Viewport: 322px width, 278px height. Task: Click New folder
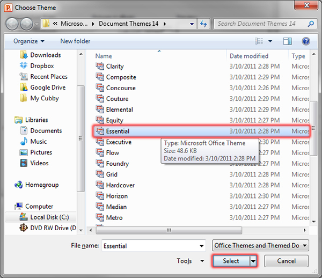tap(75, 41)
